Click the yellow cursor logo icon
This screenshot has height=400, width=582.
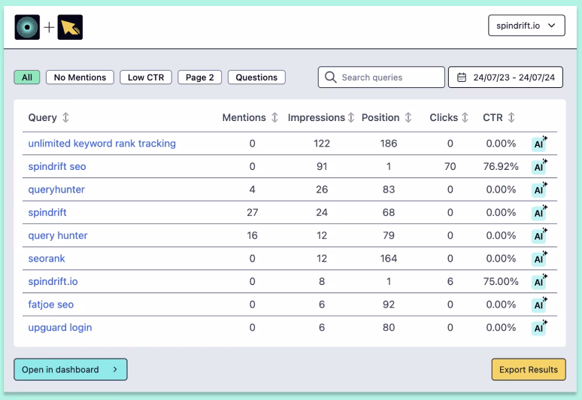click(x=70, y=27)
